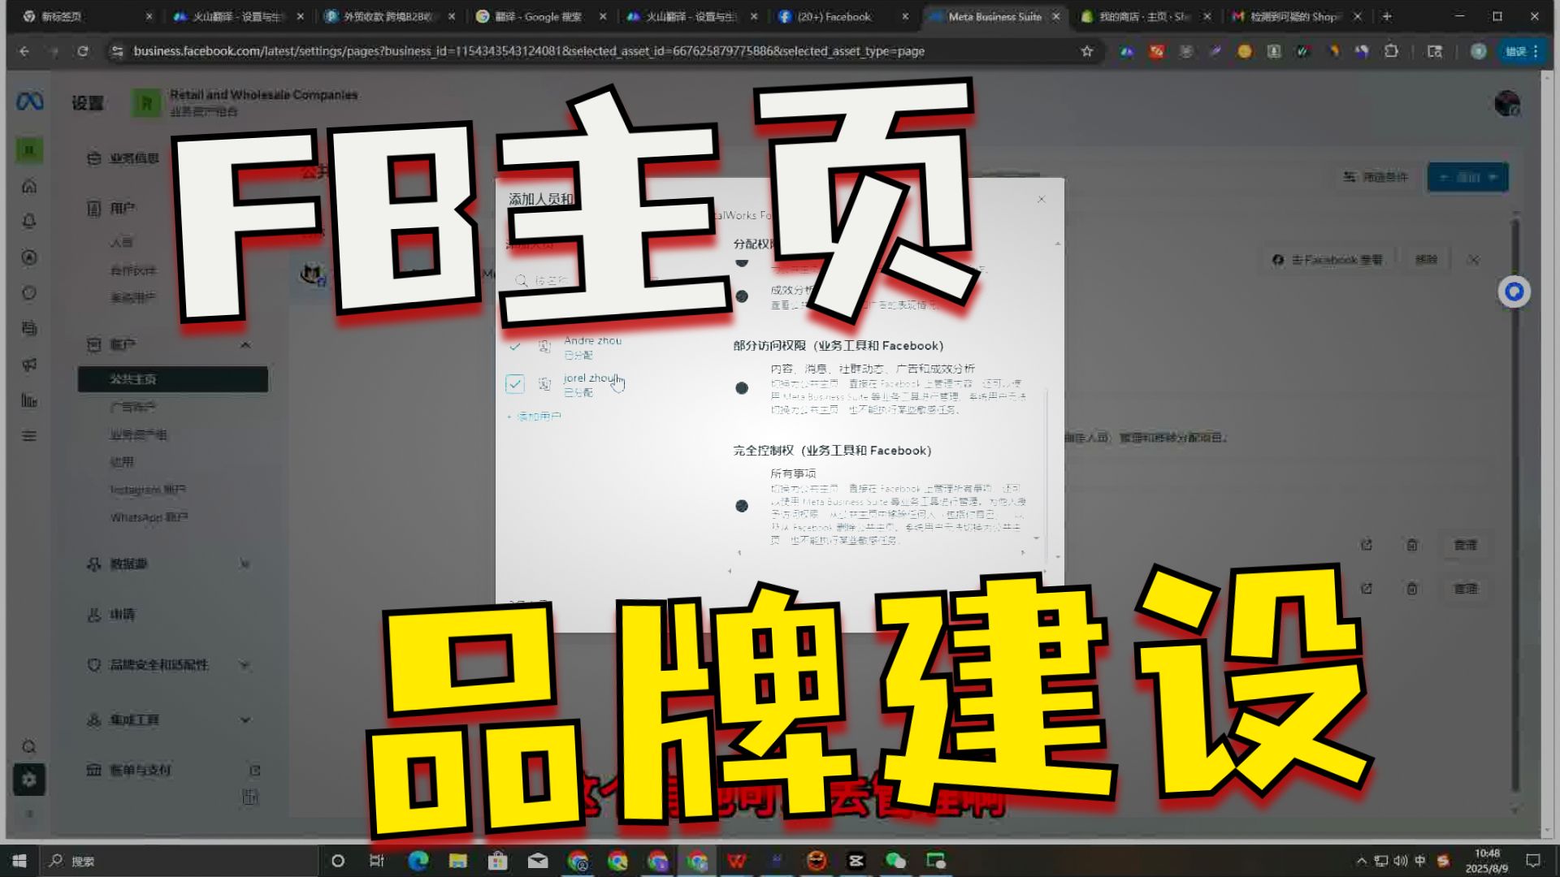Screen dimensions: 1560x877
Task: Click the Meta logo in the left rail
Action: [30, 102]
